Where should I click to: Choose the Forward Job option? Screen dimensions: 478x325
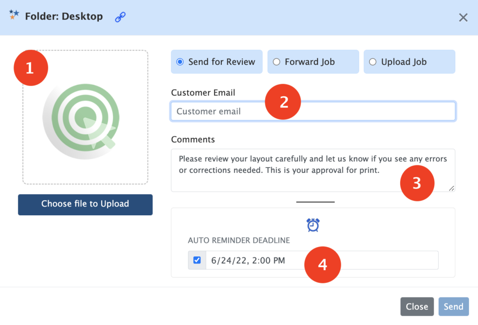click(313, 61)
